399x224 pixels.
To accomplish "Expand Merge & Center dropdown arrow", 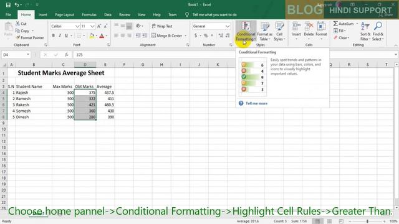I will (186, 35).
